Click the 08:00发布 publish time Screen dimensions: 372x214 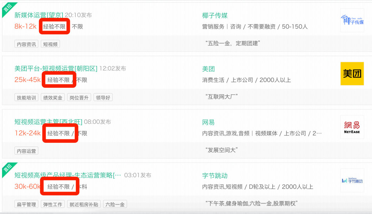[98, 122]
